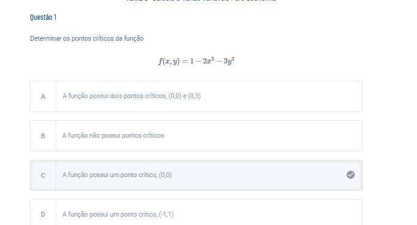Choose 'A função não possui pontos críticos'
417x225 pixels.
[113, 135]
